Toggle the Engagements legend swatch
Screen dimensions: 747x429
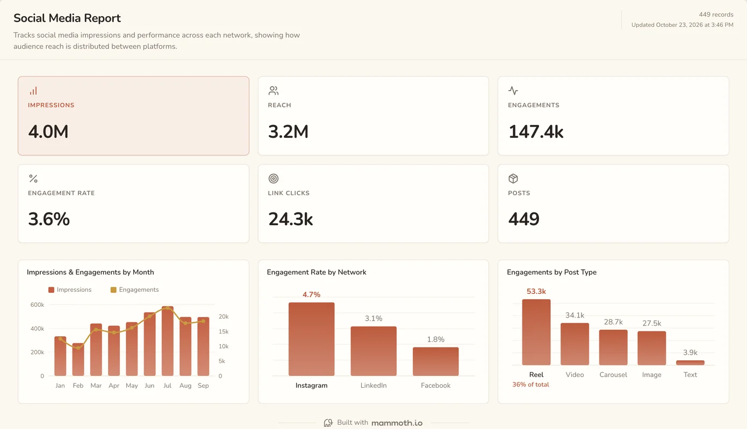click(113, 290)
